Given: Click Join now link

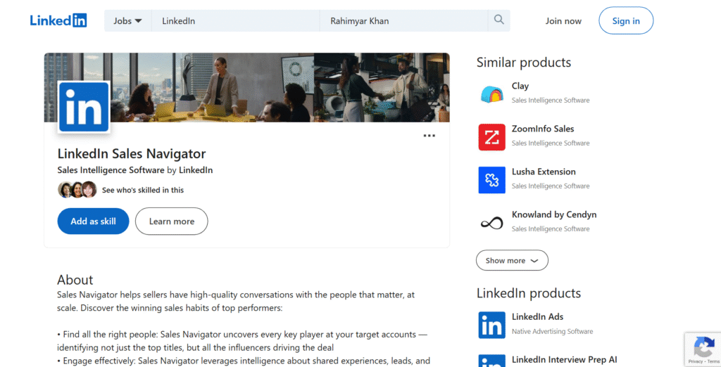Looking at the screenshot, I should coord(563,21).
